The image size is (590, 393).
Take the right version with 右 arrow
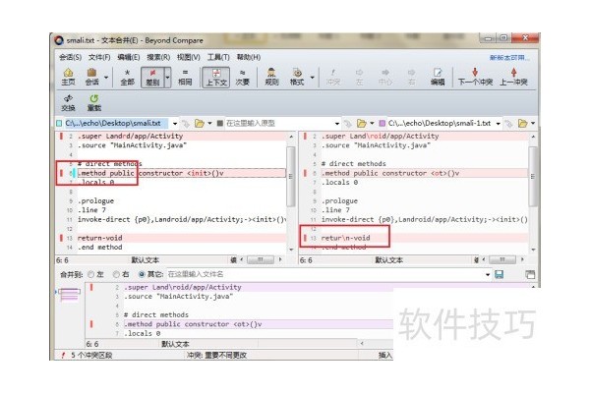point(412,77)
